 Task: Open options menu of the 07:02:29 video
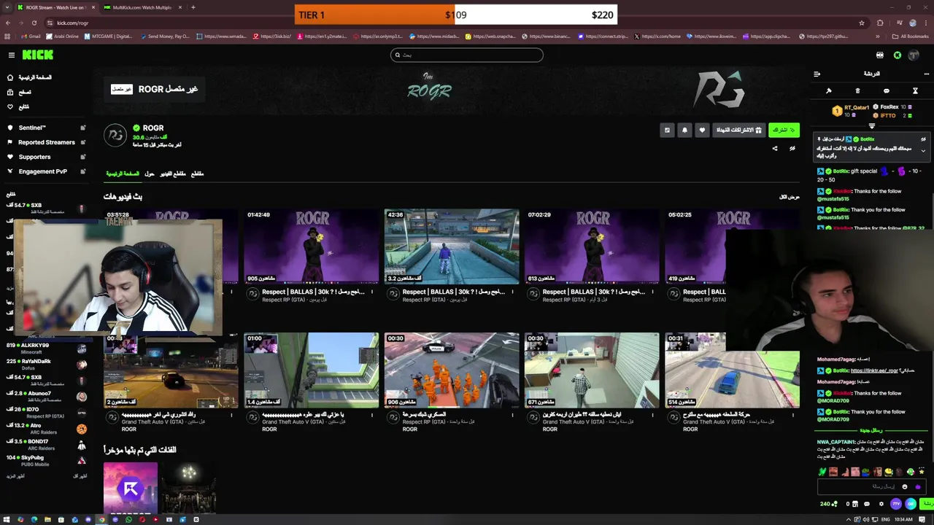click(652, 292)
